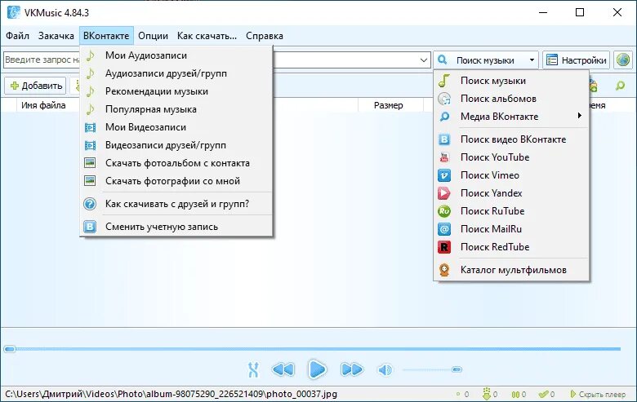Open the Как скачать... menu
This screenshot has width=637, height=402.
coord(207,36)
